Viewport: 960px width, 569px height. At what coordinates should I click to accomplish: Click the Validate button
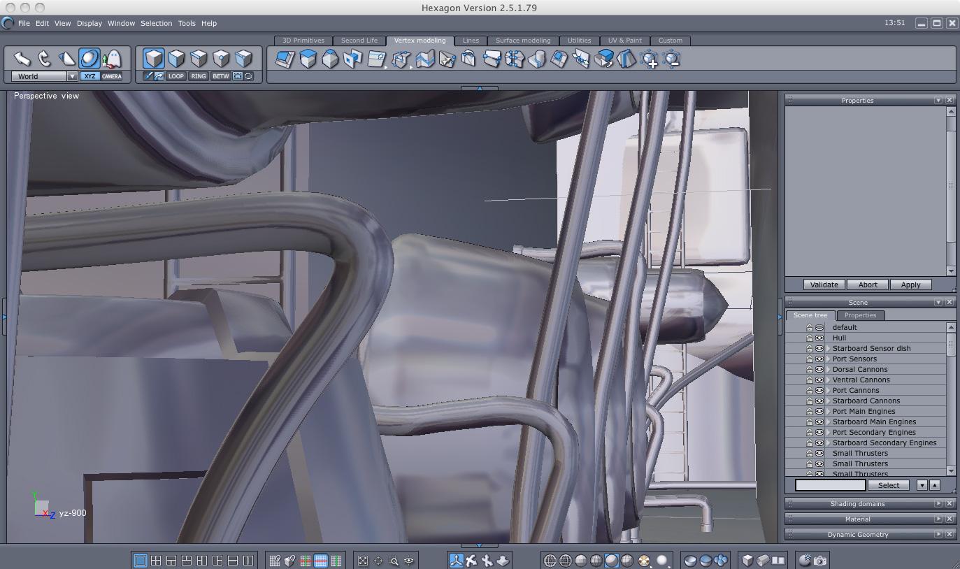[x=824, y=284]
